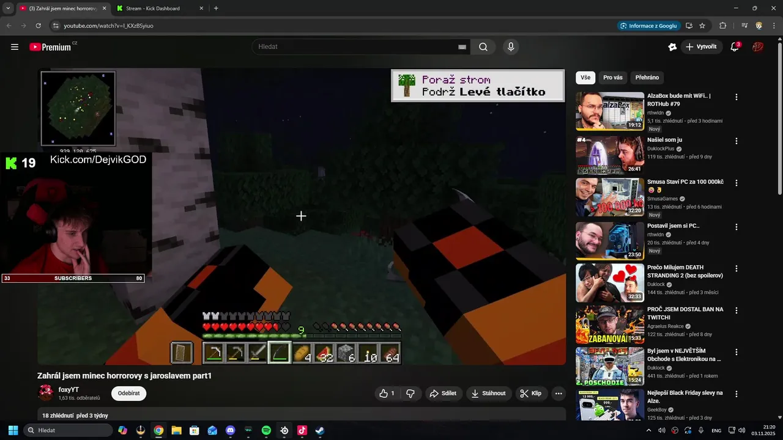Open the Outlook mail app from the taskbar

click(x=212, y=430)
